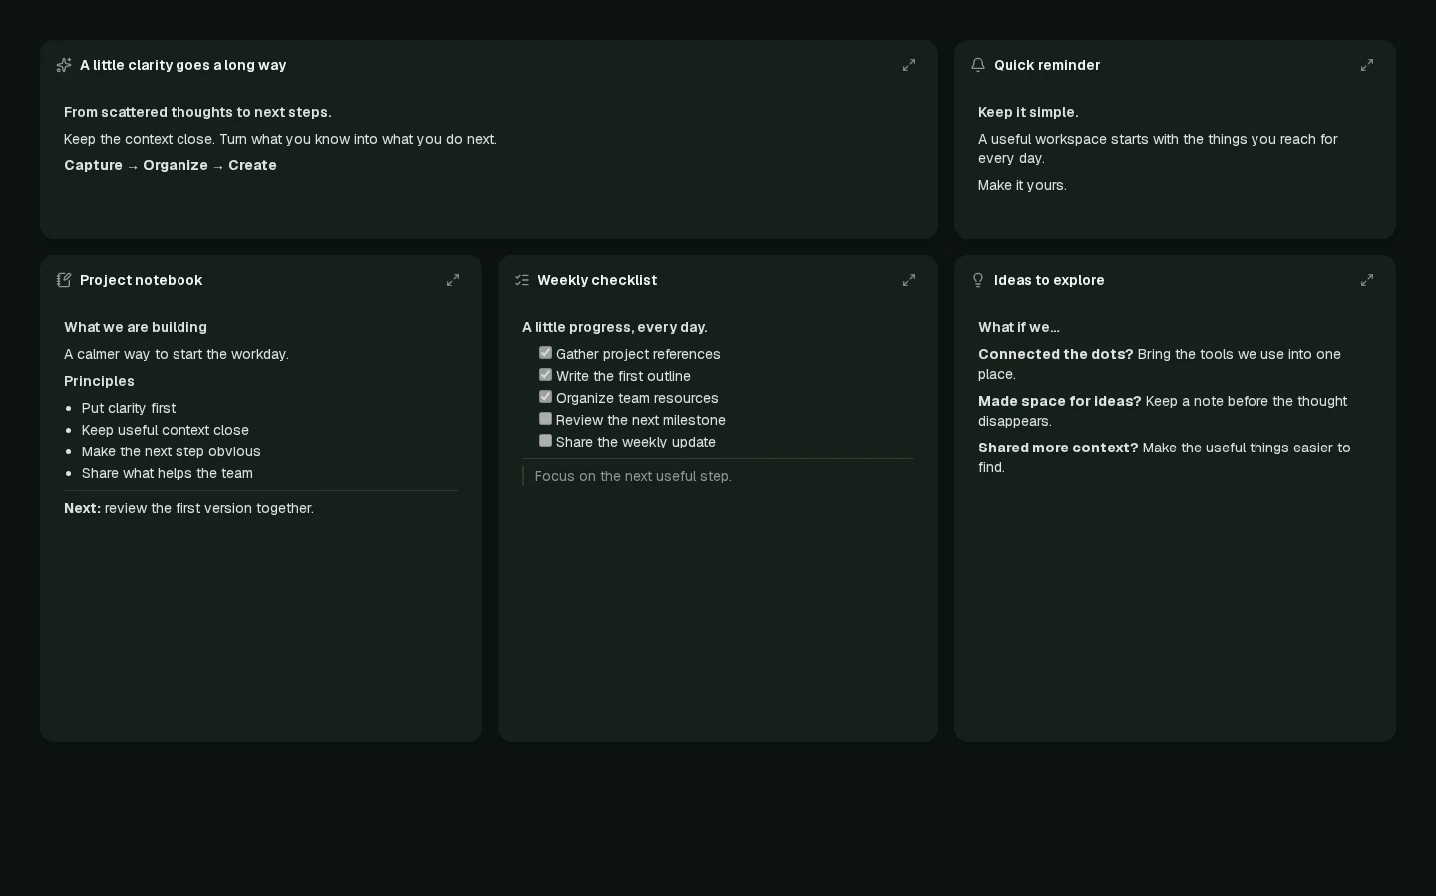Click 'Share what helps the team' bullet
Viewport: 1436px width, 896px height.
(168, 473)
